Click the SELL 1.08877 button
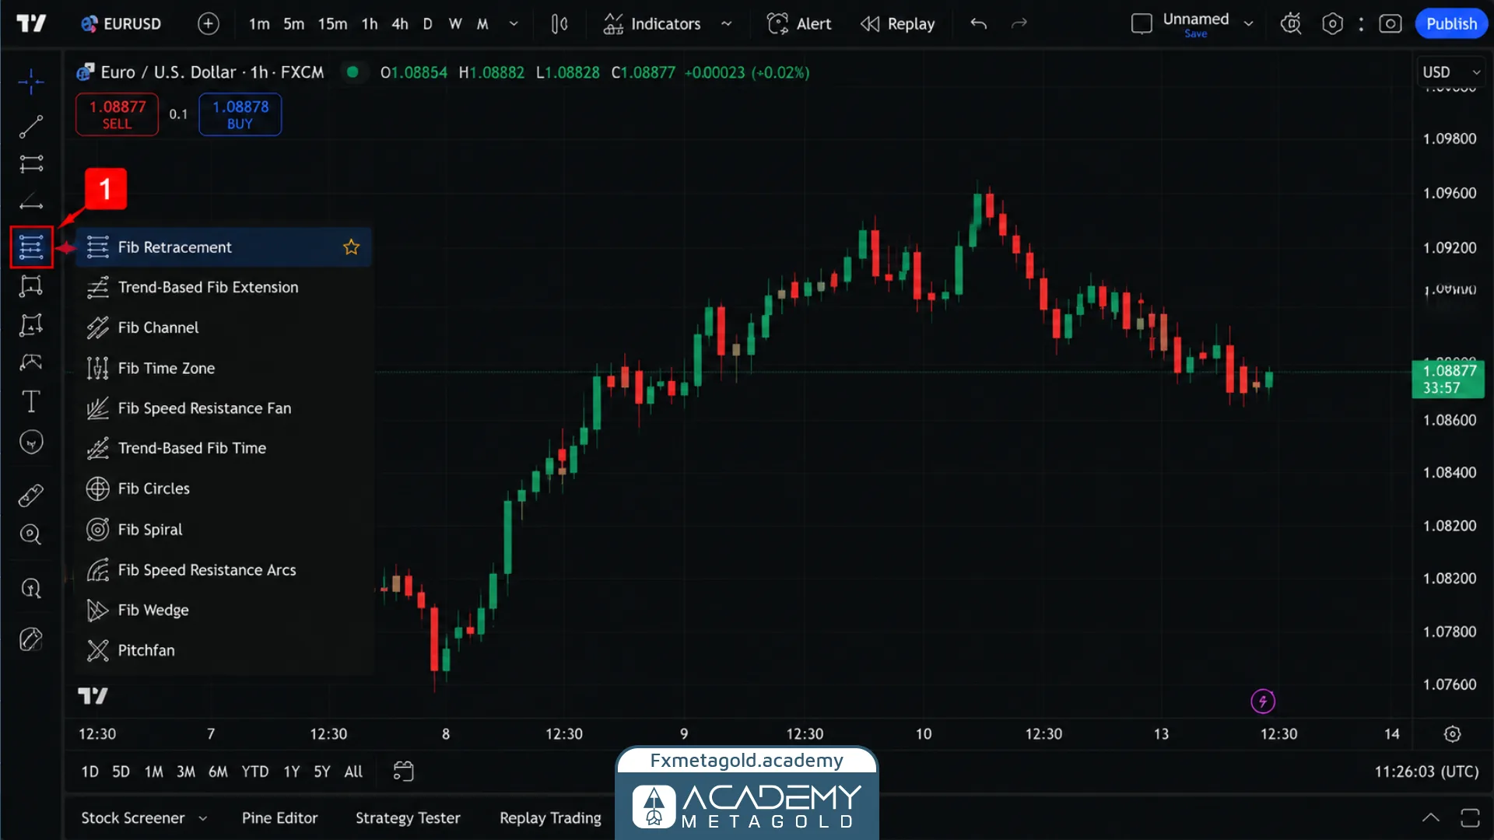This screenshot has width=1494, height=840. click(x=117, y=114)
